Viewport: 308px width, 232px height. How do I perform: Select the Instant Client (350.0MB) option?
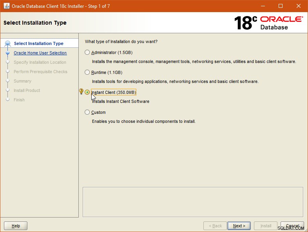point(87,92)
